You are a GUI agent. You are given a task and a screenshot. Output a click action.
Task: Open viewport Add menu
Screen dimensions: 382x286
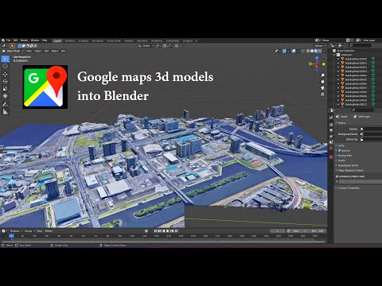(x=46, y=51)
